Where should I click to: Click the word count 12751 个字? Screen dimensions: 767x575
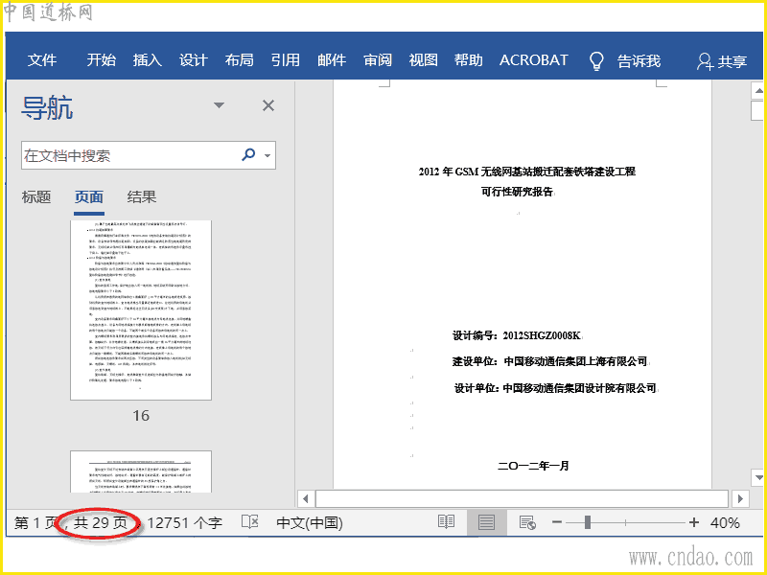click(185, 523)
